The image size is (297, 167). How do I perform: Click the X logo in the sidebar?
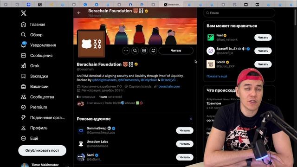coord(24,13)
